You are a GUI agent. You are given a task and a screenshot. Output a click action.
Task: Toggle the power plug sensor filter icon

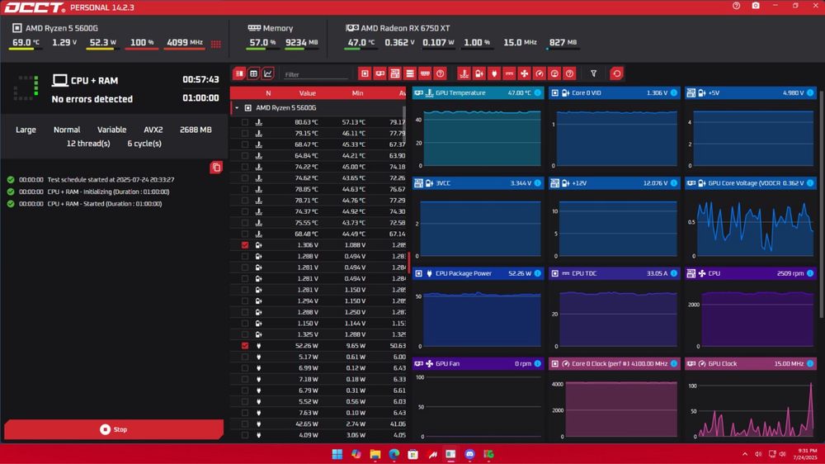494,73
